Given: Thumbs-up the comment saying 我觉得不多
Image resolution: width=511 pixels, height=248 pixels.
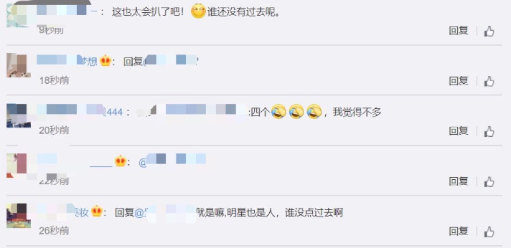Looking at the screenshot, I should (489, 132).
